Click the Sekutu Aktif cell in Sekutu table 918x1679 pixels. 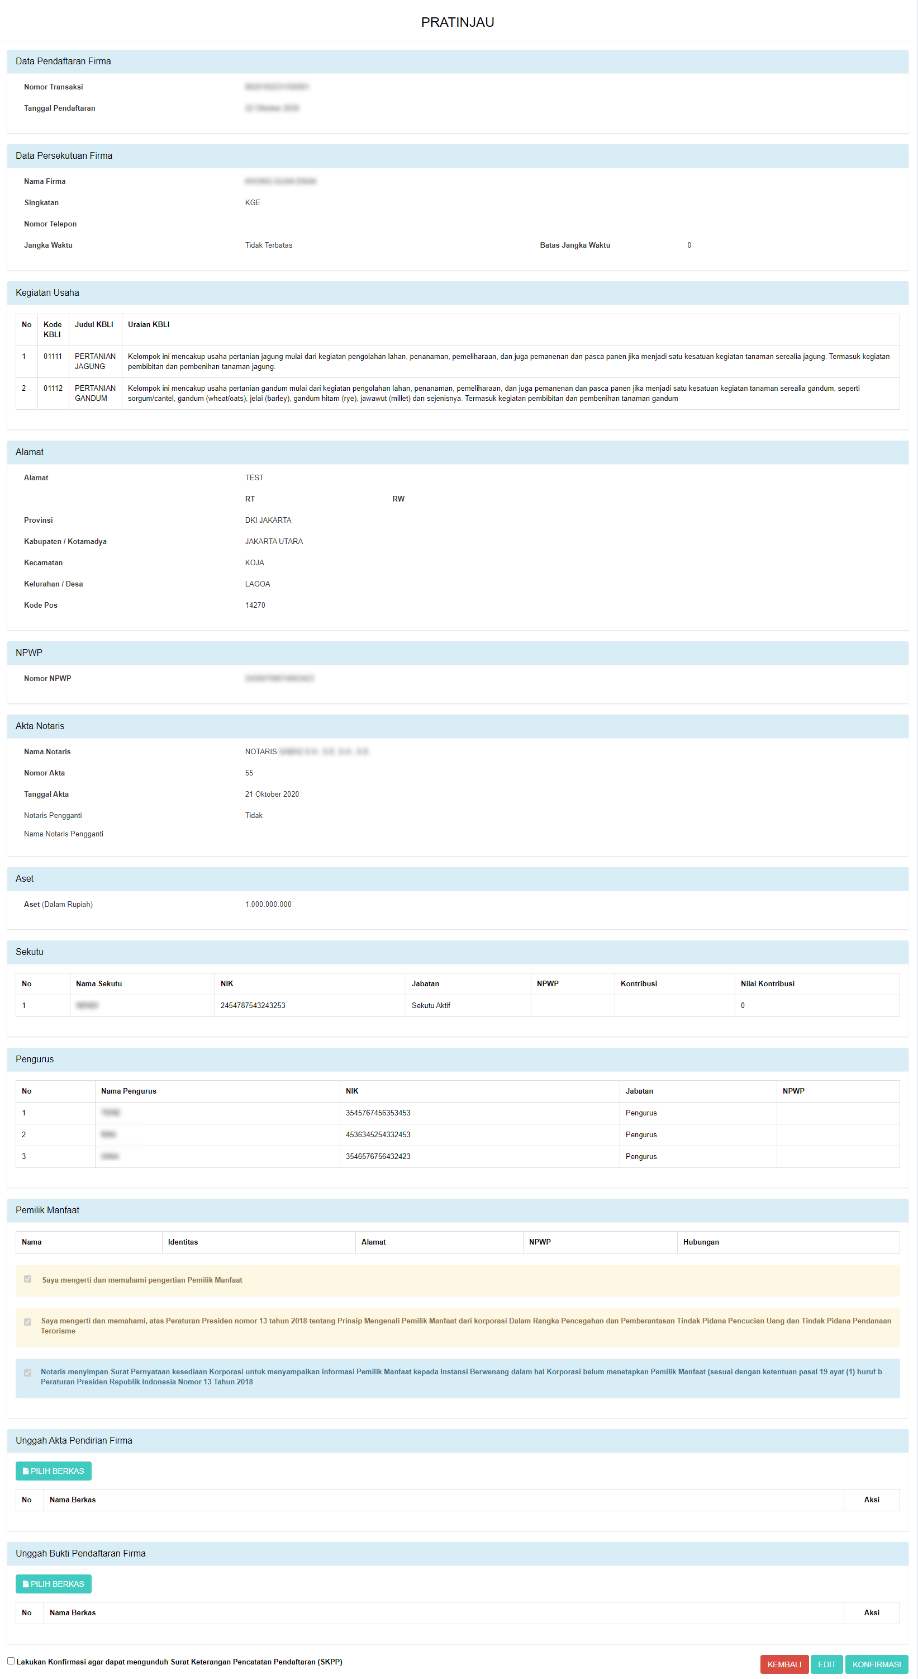coord(431,1005)
